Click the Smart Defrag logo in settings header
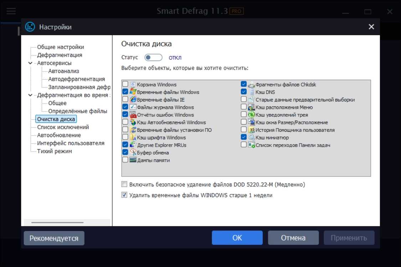This screenshot has width=401, height=267. click(30, 27)
